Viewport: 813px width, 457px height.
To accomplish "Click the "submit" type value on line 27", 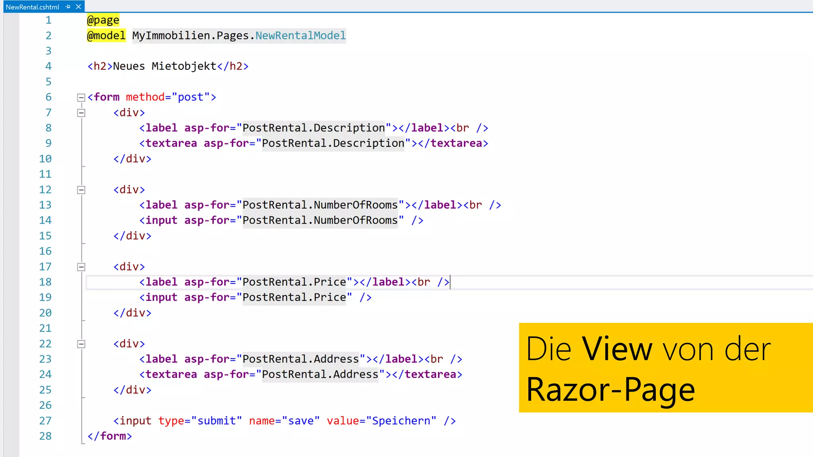I will [216, 421].
